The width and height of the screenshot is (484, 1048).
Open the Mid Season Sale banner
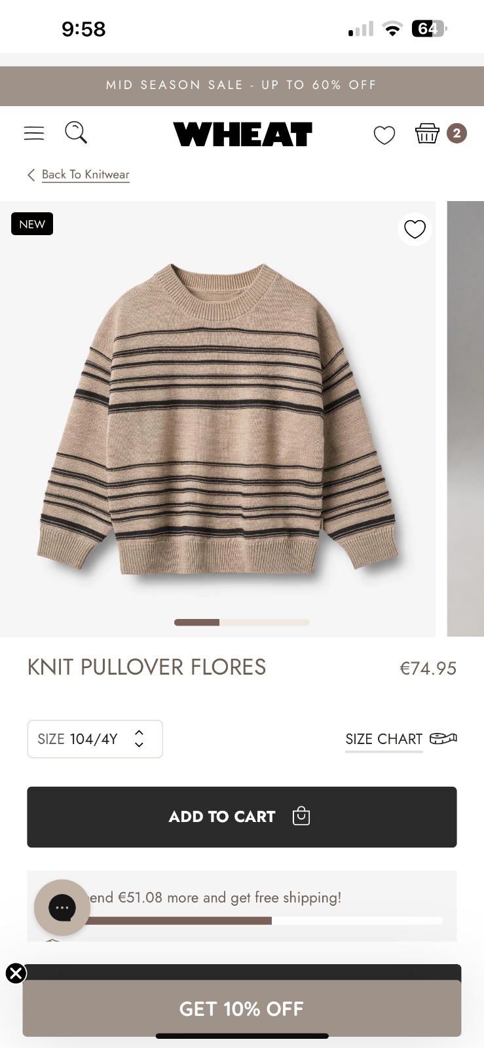pos(242,85)
